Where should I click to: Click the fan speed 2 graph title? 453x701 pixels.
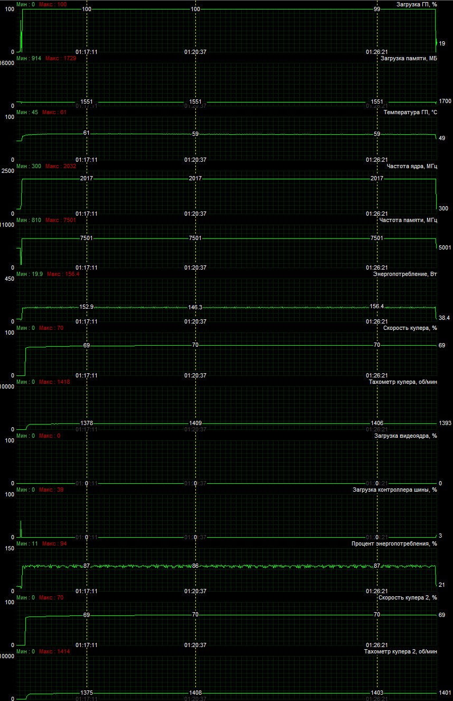[x=408, y=597]
